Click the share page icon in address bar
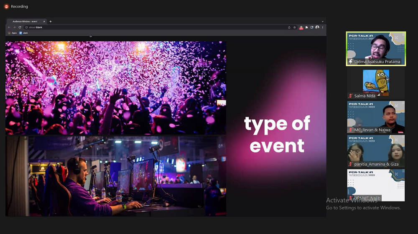Screen dimensions: 418x234 pyautogui.click(x=289, y=27)
